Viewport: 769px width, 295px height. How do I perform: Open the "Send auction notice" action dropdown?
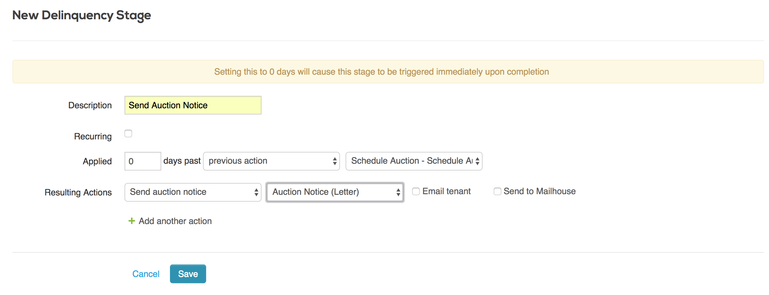[x=193, y=192]
